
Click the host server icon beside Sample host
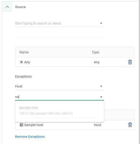[21, 125]
